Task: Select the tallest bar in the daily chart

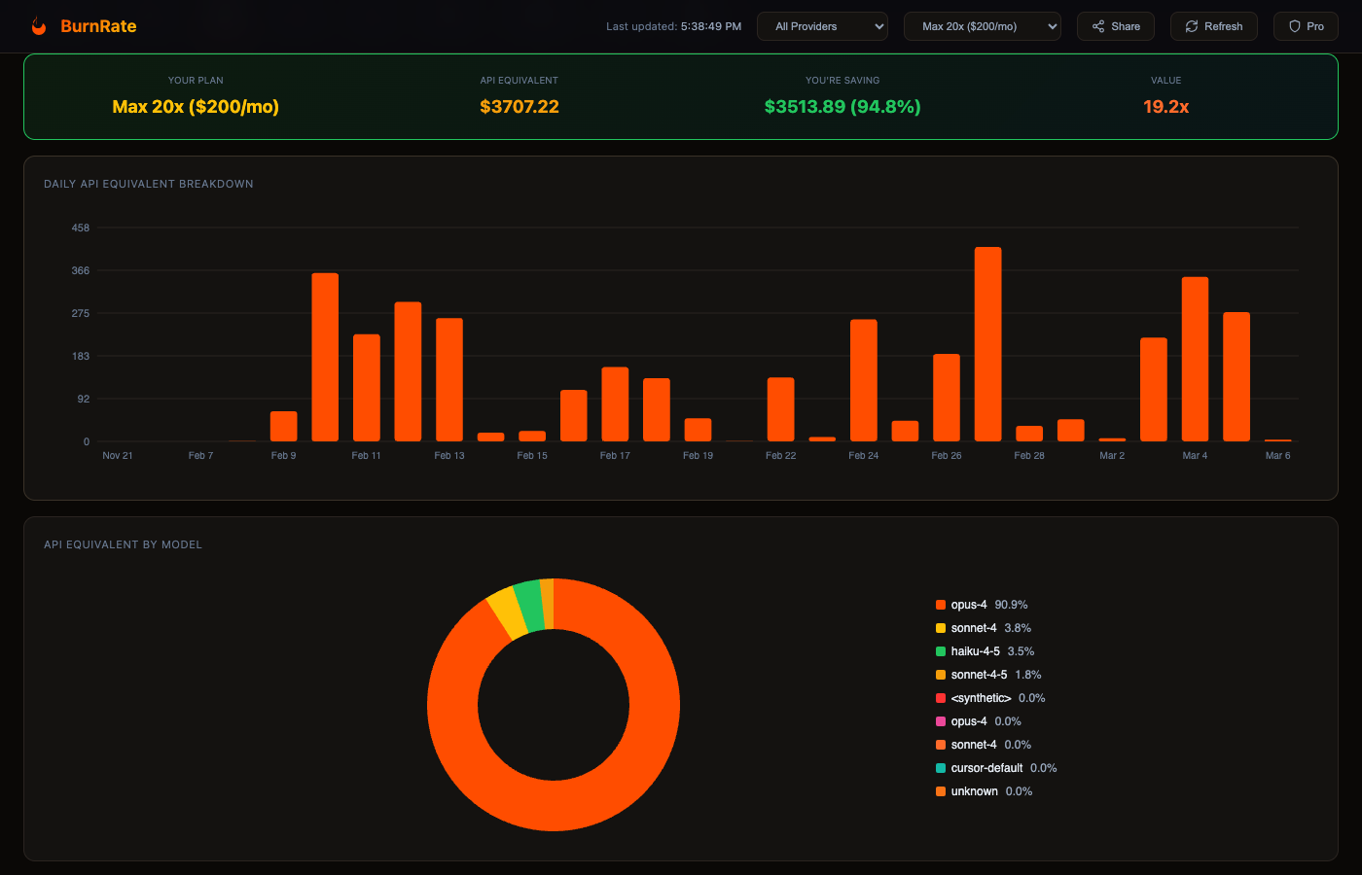Action: 987,345
